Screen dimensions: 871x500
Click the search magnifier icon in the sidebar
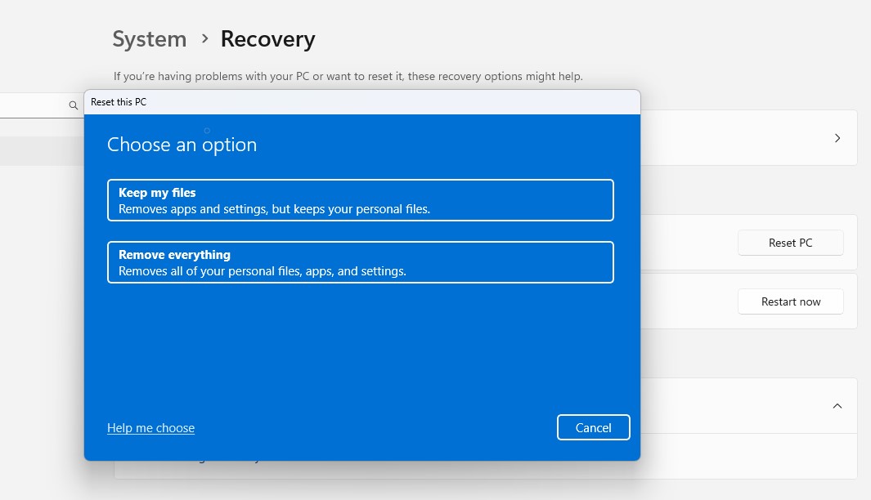tap(73, 105)
